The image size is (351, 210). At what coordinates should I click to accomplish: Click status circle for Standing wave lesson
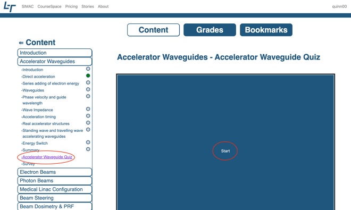pos(88,130)
